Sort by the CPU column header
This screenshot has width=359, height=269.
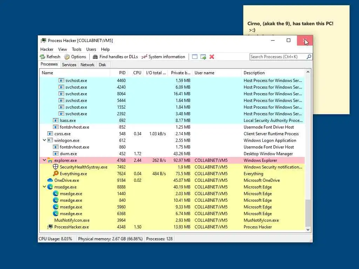point(136,73)
